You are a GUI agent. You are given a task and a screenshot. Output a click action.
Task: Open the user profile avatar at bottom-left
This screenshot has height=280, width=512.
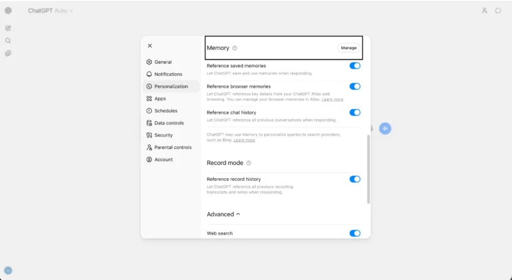click(x=8, y=270)
